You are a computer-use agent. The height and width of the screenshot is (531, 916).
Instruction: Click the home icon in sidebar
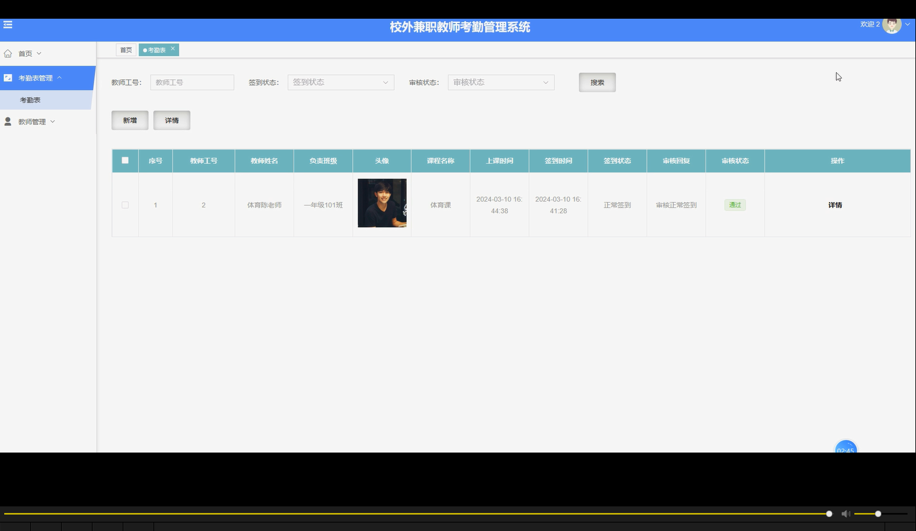pyautogui.click(x=8, y=54)
